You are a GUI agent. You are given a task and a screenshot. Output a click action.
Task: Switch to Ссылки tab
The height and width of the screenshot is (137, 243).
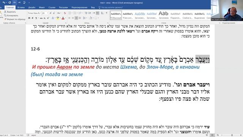52,7
